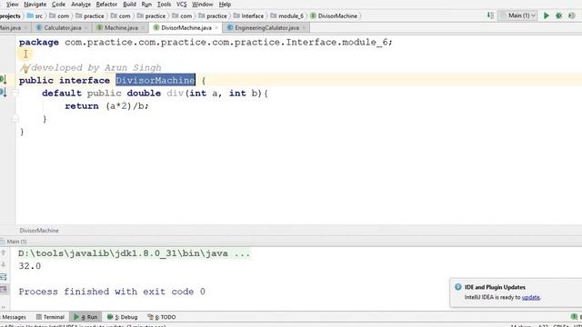Click the intention bulb on comment line
The image size is (582, 327).
click(25, 68)
